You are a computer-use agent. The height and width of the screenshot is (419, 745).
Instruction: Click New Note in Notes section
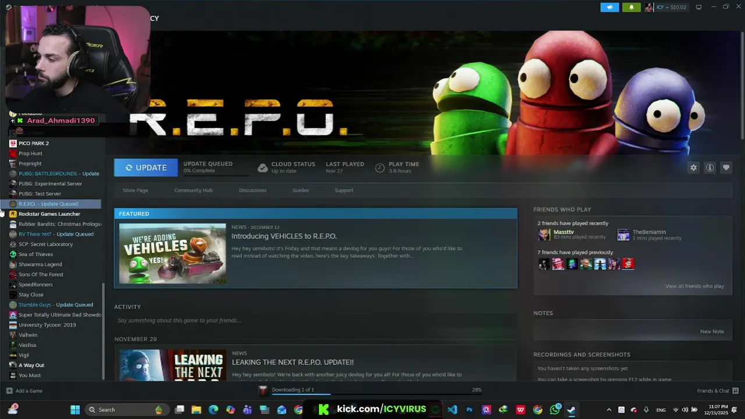coord(712,332)
